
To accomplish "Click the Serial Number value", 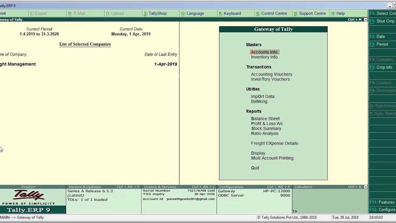I will tap(201, 191).
